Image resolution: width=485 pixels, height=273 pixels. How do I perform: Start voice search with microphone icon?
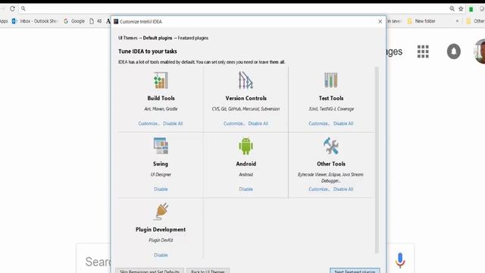(x=400, y=260)
